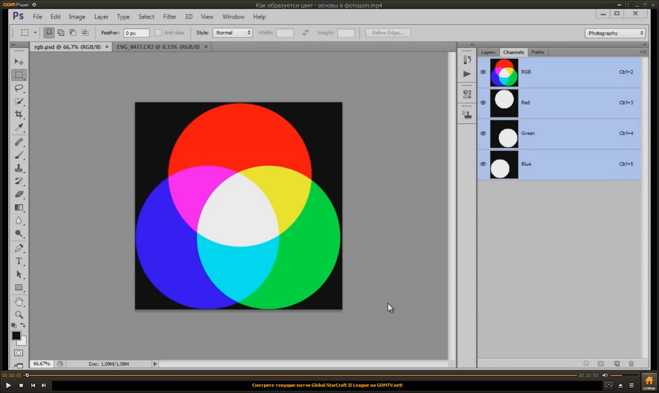This screenshot has height=393, width=659.
Task: Open the Filter menu
Action: pos(170,17)
